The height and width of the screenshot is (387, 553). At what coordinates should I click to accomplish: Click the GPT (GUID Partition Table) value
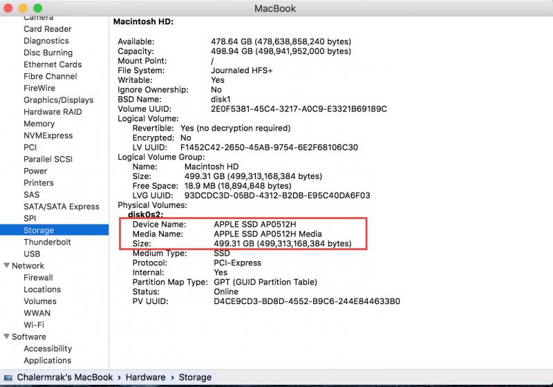265,282
